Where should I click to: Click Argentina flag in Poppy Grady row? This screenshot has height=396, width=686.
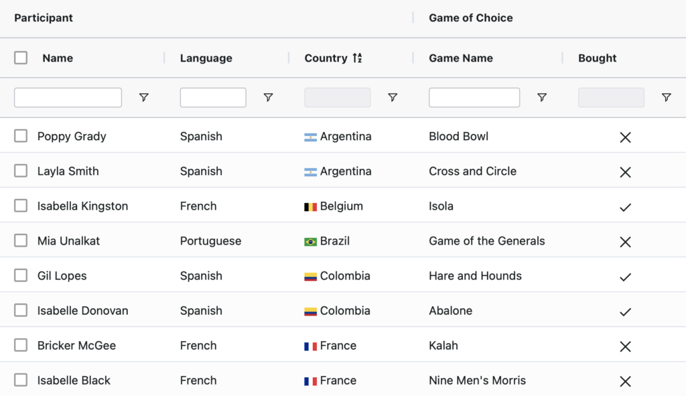click(x=310, y=137)
